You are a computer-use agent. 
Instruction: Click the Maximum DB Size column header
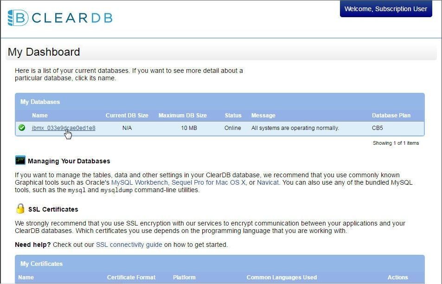click(183, 116)
